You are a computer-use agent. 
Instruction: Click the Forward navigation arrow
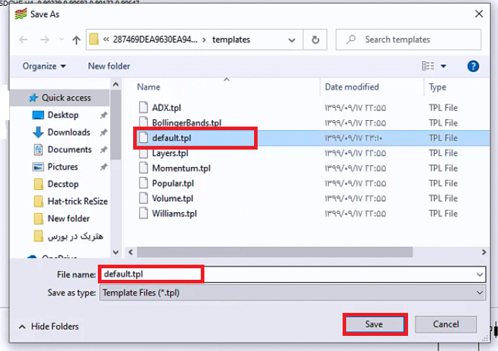(x=45, y=40)
